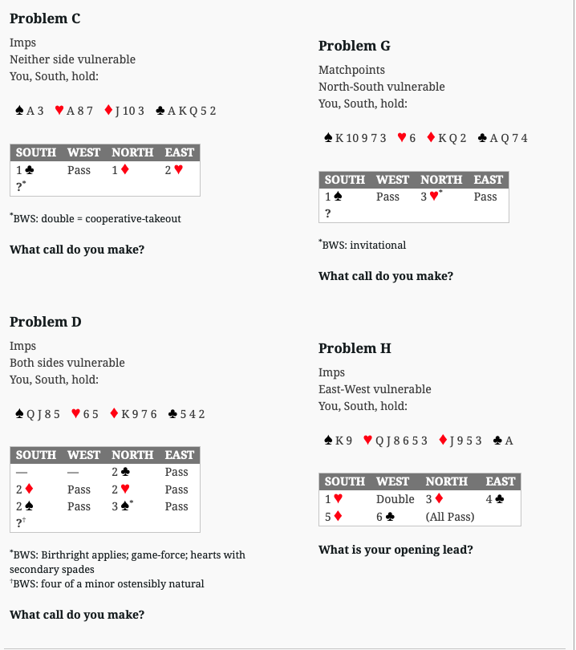The width and height of the screenshot is (576, 650).
Task: Select the Problem D heading
Action: click(x=46, y=322)
